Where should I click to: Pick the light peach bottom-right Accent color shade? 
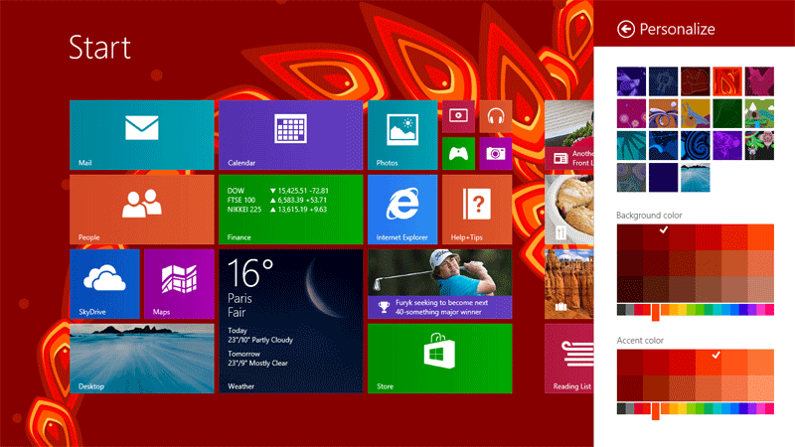tap(761, 388)
